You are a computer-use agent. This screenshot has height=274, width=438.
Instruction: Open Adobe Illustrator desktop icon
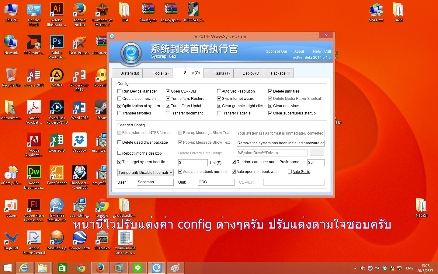click(x=57, y=14)
